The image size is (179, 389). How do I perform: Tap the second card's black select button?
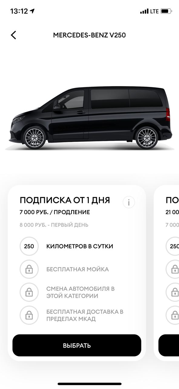tap(169, 346)
